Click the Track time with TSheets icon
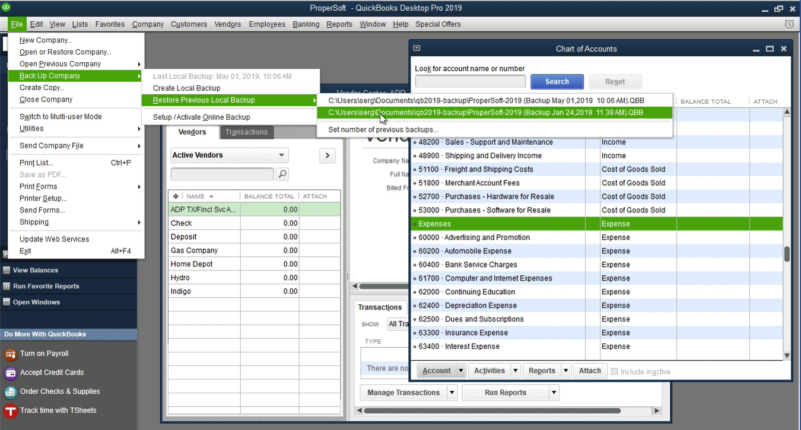 (x=10, y=411)
